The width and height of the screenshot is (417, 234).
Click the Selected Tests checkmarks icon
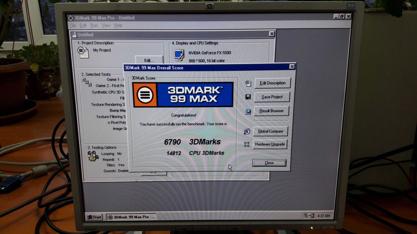coord(87,82)
